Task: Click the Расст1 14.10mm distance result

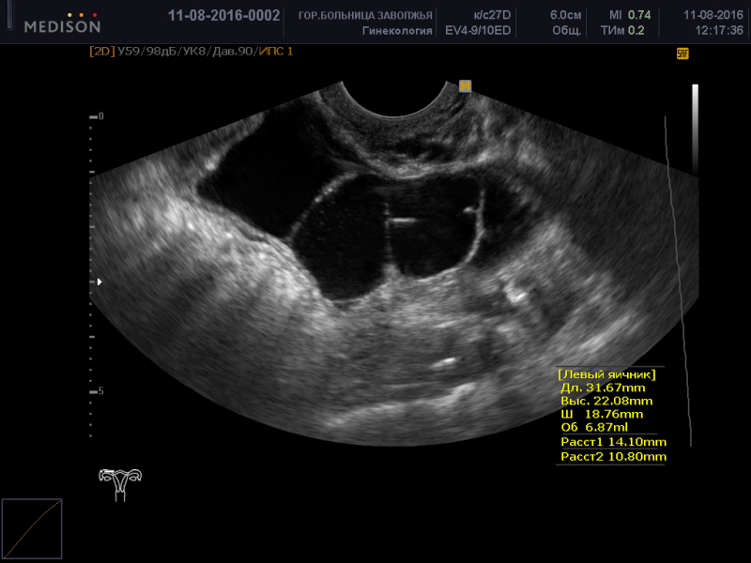Action: tap(614, 442)
